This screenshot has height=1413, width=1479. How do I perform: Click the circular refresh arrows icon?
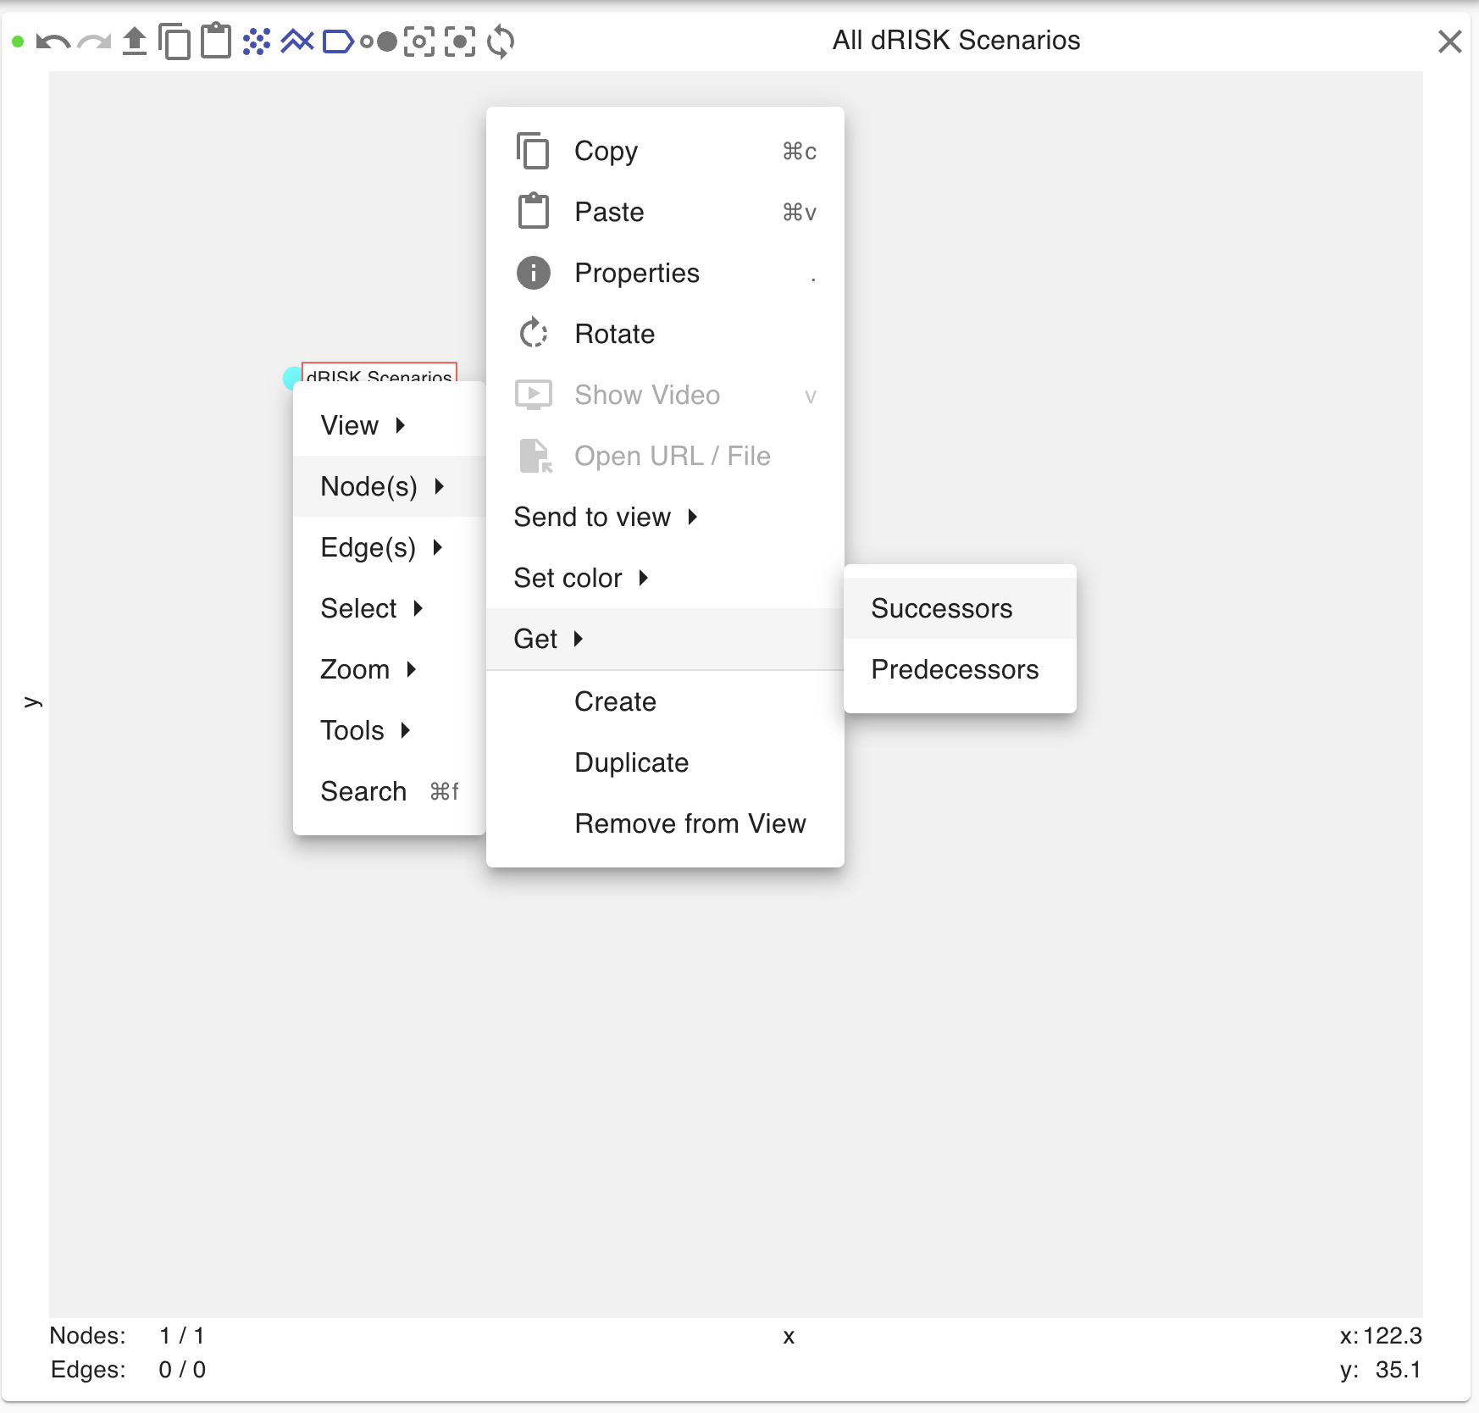click(x=501, y=42)
